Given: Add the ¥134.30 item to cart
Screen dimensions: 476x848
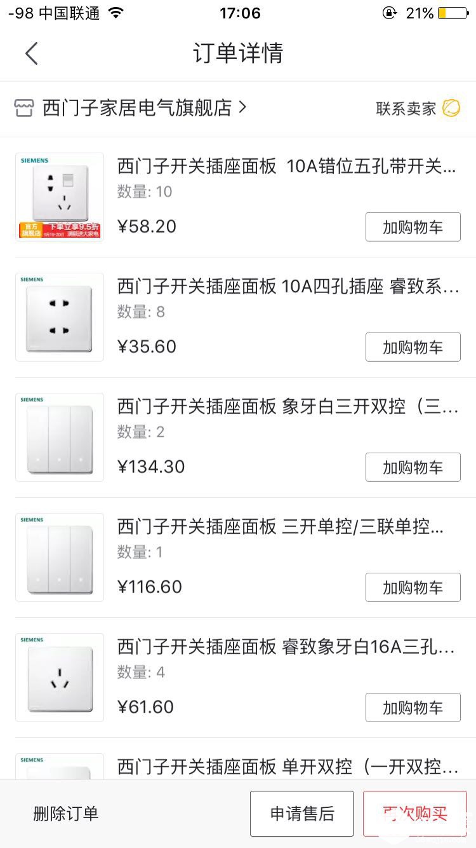Looking at the screenshot, I should [x=413, y=467].
